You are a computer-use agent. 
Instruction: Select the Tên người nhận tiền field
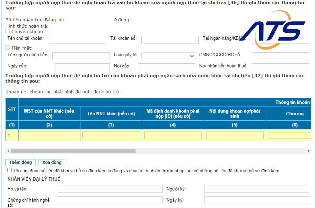tap(81, 56)
